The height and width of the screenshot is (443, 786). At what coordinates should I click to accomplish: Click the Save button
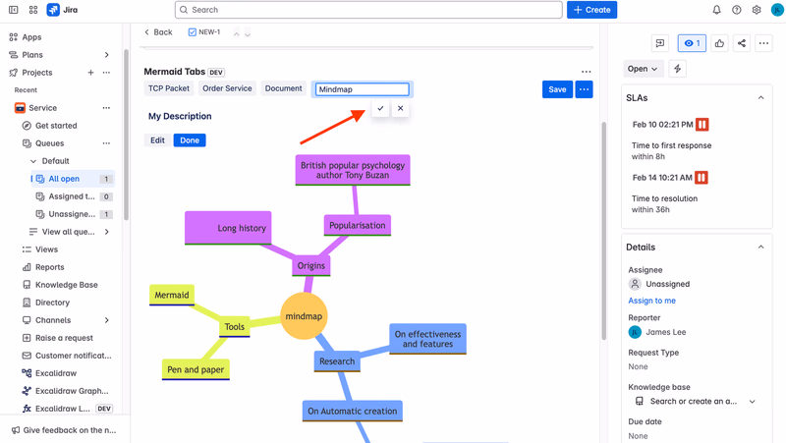(x=557, y=89)
